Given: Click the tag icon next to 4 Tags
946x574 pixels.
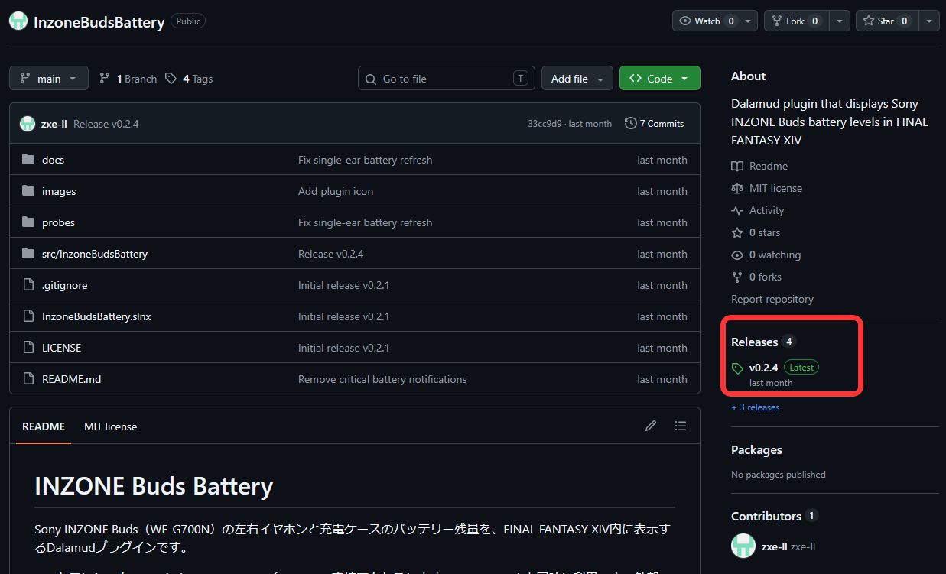Looking at the screenshot, I should pyautogui.click(x=171, y=79).
